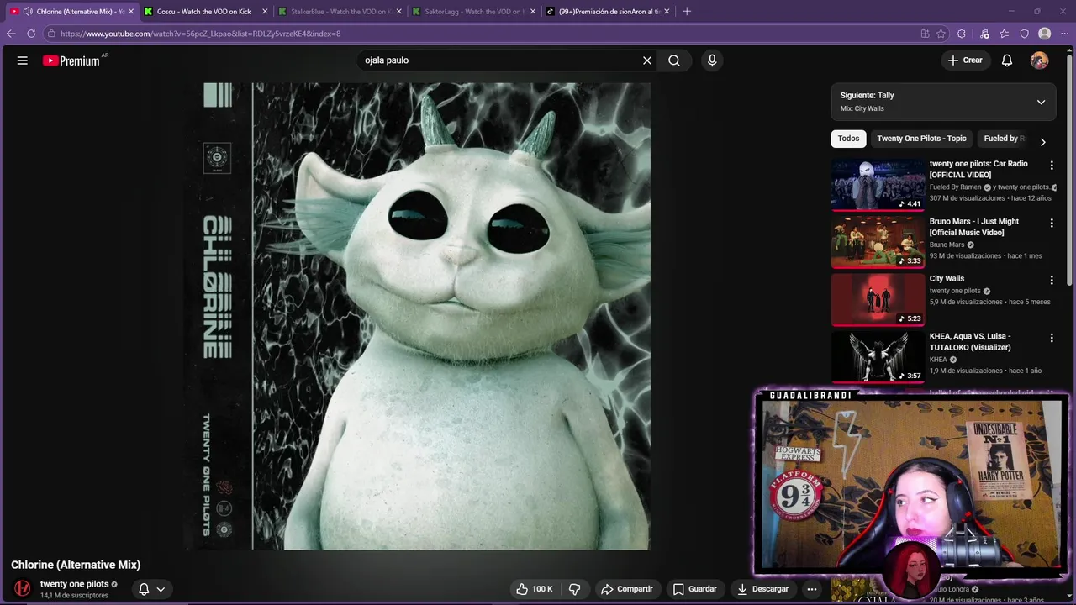Open City Walls video thumbnail
Image resolution: width=1076 pixels, height=605 pixels.
[x=878, y=299]
